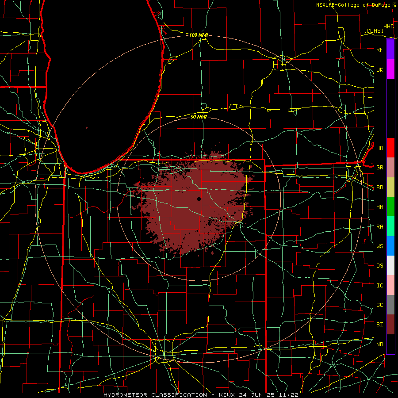Click the BD legend label

(379, 188)
